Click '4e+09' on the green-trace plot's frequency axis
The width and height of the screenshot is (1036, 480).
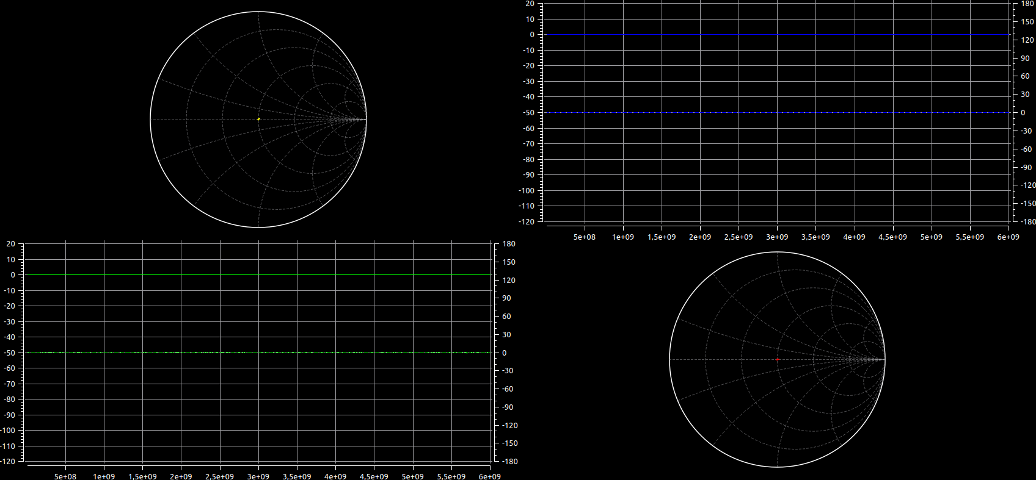[x=335, y=477]
